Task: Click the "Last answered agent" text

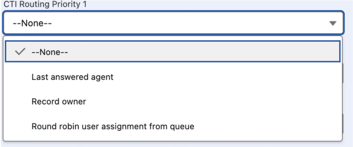Action: click(x=72, y=77)
